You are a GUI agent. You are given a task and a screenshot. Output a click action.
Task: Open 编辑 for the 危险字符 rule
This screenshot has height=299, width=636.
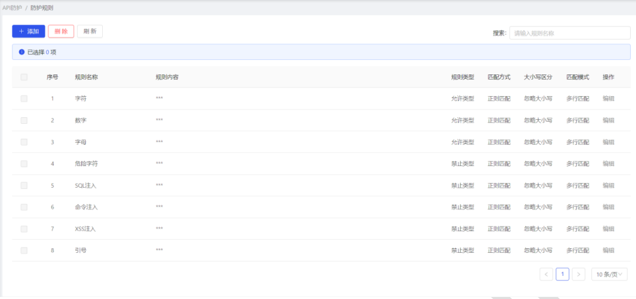[x=608, y=164]
